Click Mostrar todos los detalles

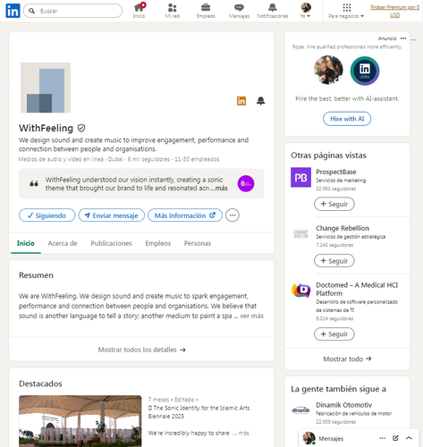tap(141, 350)
